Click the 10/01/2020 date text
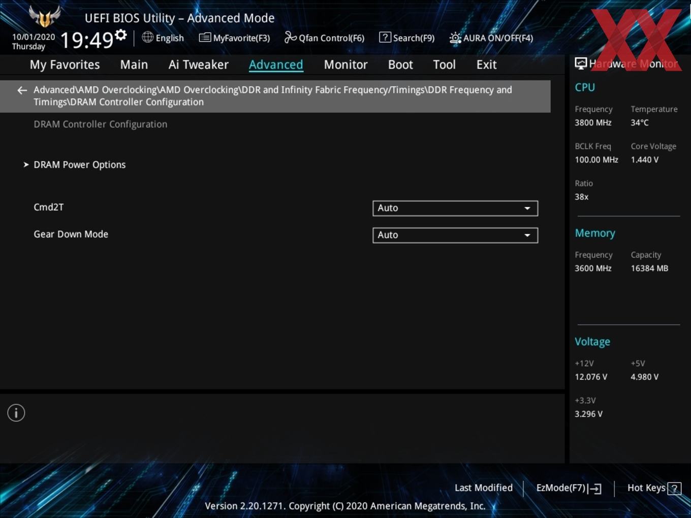Screen dimensions: 691x518 [34, 37]
